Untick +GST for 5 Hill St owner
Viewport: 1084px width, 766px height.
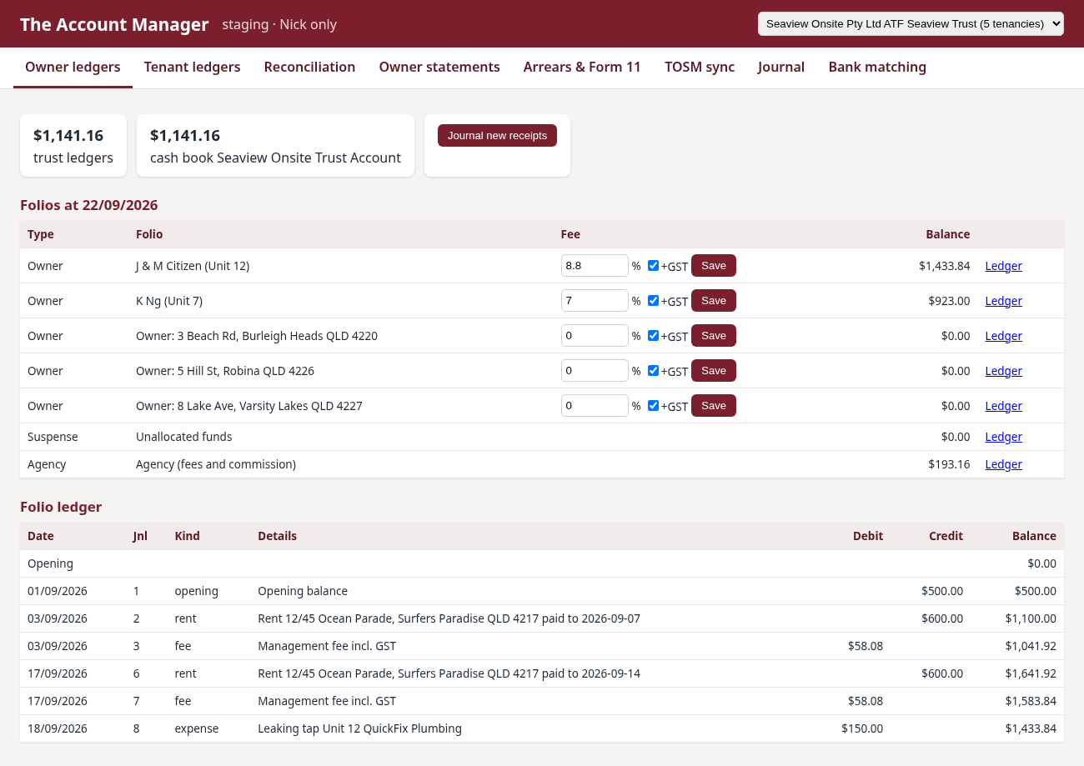point(653,371)
